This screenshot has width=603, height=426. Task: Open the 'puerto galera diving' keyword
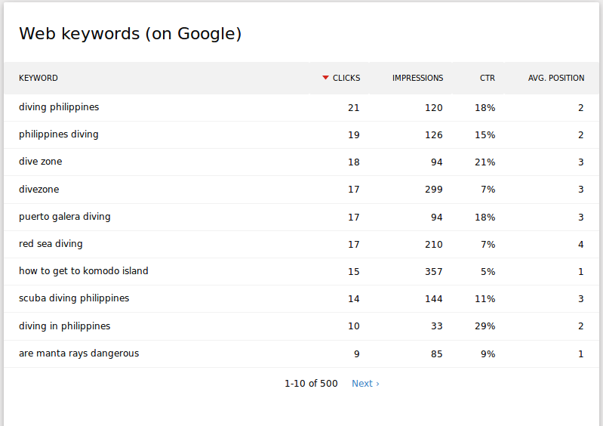(x=65, y=217)
